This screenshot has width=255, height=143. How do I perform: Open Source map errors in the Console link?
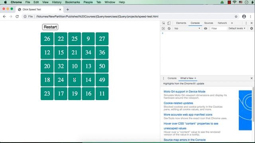[184, 140]
